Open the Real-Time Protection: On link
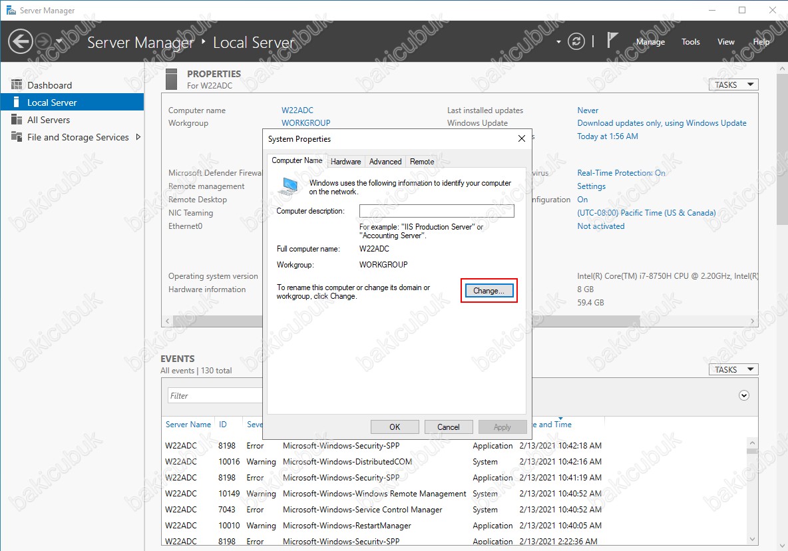Image resolution: width=788 pixels, height=551 pixels. pos(621,173)
